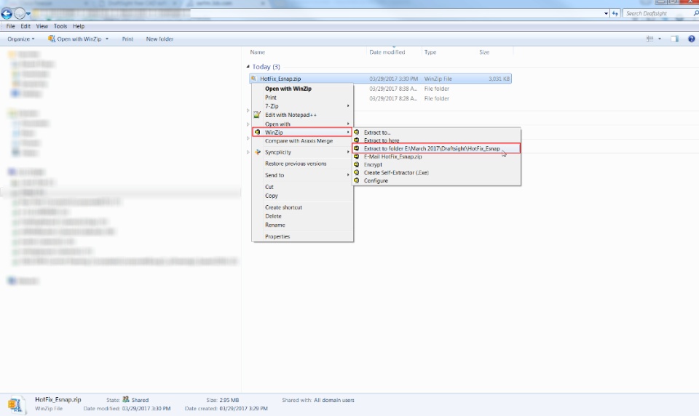Toggle the preview pane icon
This screenshot has height=416, width=699.
[674, 39]
